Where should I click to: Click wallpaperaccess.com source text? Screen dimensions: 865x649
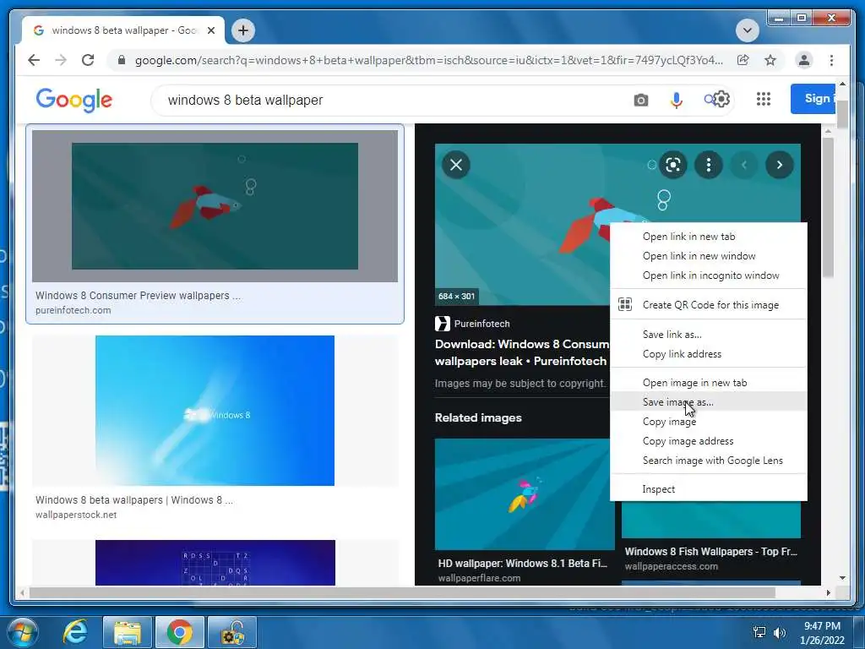click(672, 566)
